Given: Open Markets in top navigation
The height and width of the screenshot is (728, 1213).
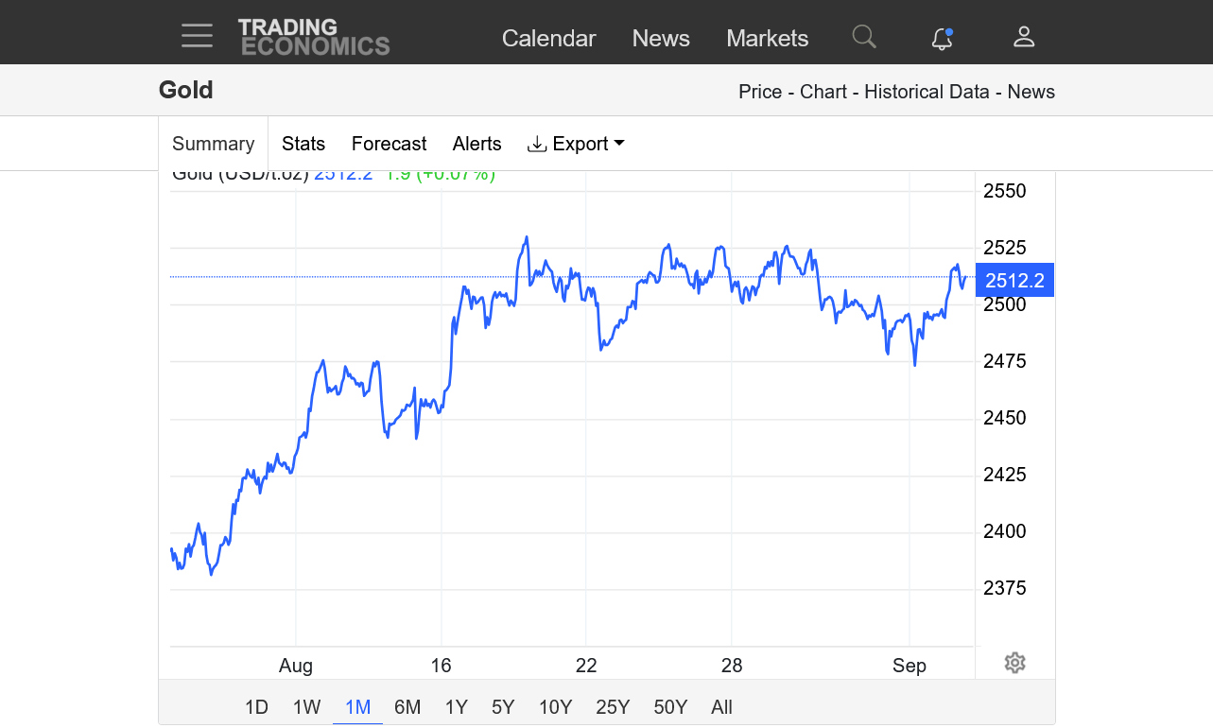Looking at the screenshot, I should [767, 39].
